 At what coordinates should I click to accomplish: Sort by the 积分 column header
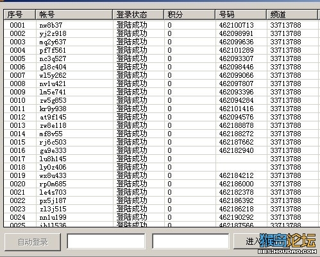tap(189, 15)
